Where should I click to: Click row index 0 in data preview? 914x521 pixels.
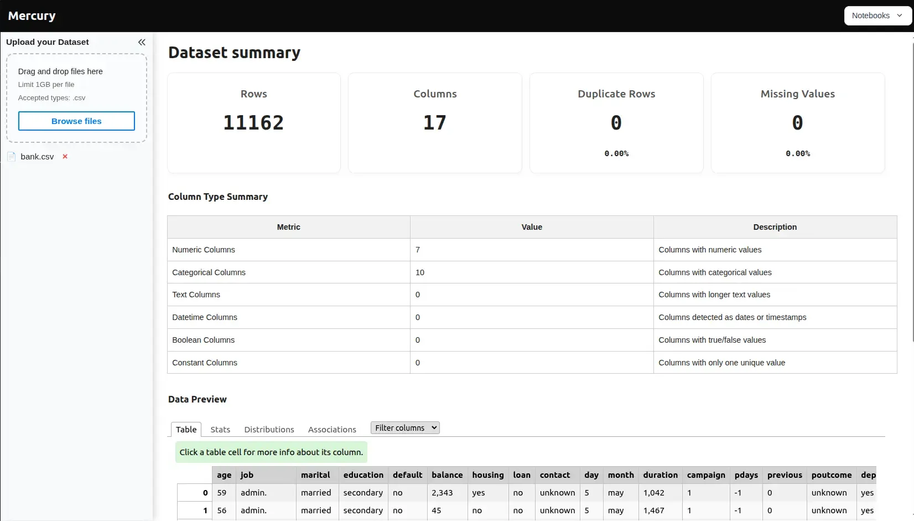click(x=195, y=493)
